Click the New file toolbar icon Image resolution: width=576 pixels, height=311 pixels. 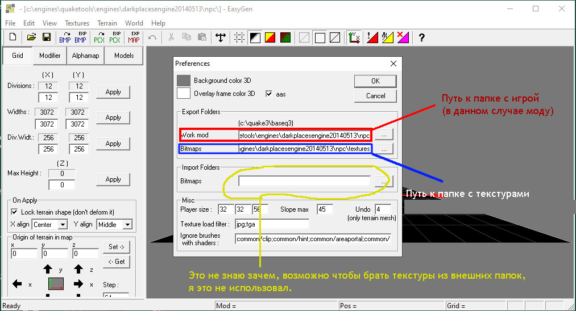coord(13,37)
